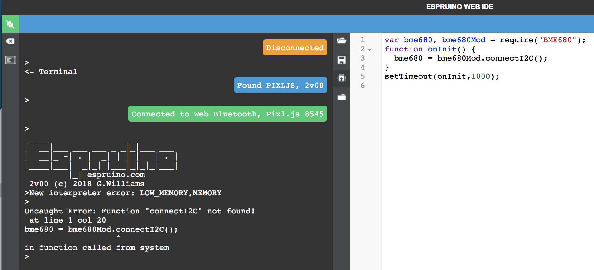Viewport: 594px width, 270px height.
Task: Click the "<- Terminal" line
Action: tap(51, 72)
